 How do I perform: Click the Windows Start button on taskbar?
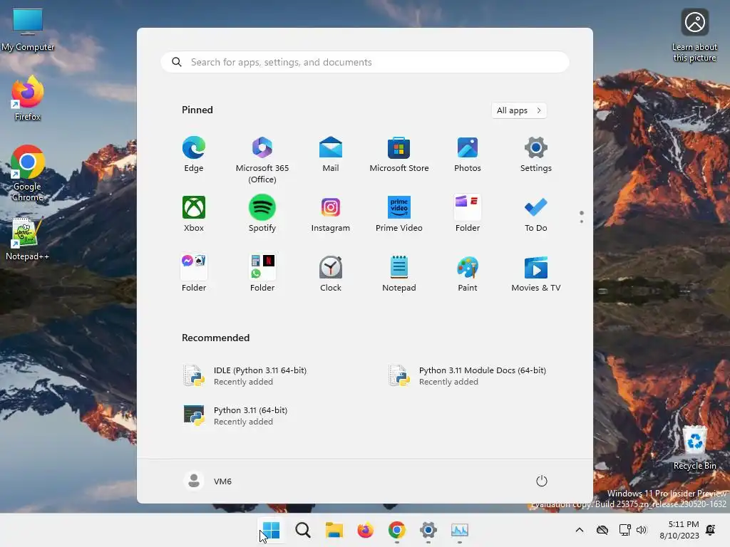(x=272, y=530)
